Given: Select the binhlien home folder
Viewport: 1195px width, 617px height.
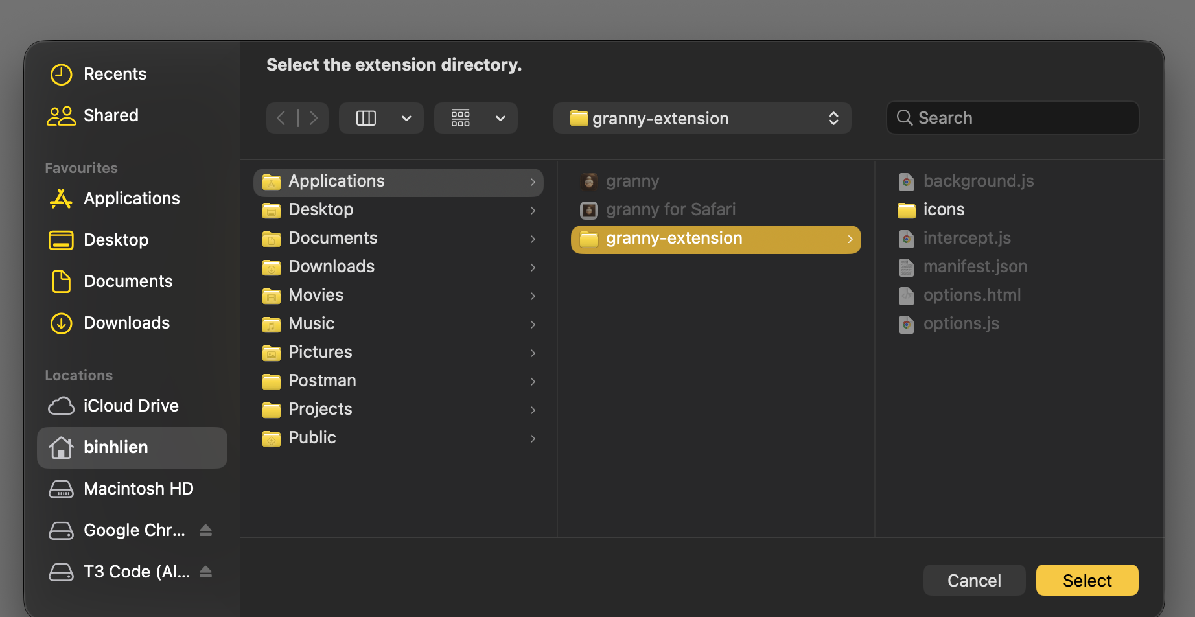Looking at the screenshot, I should click(132, 447).
